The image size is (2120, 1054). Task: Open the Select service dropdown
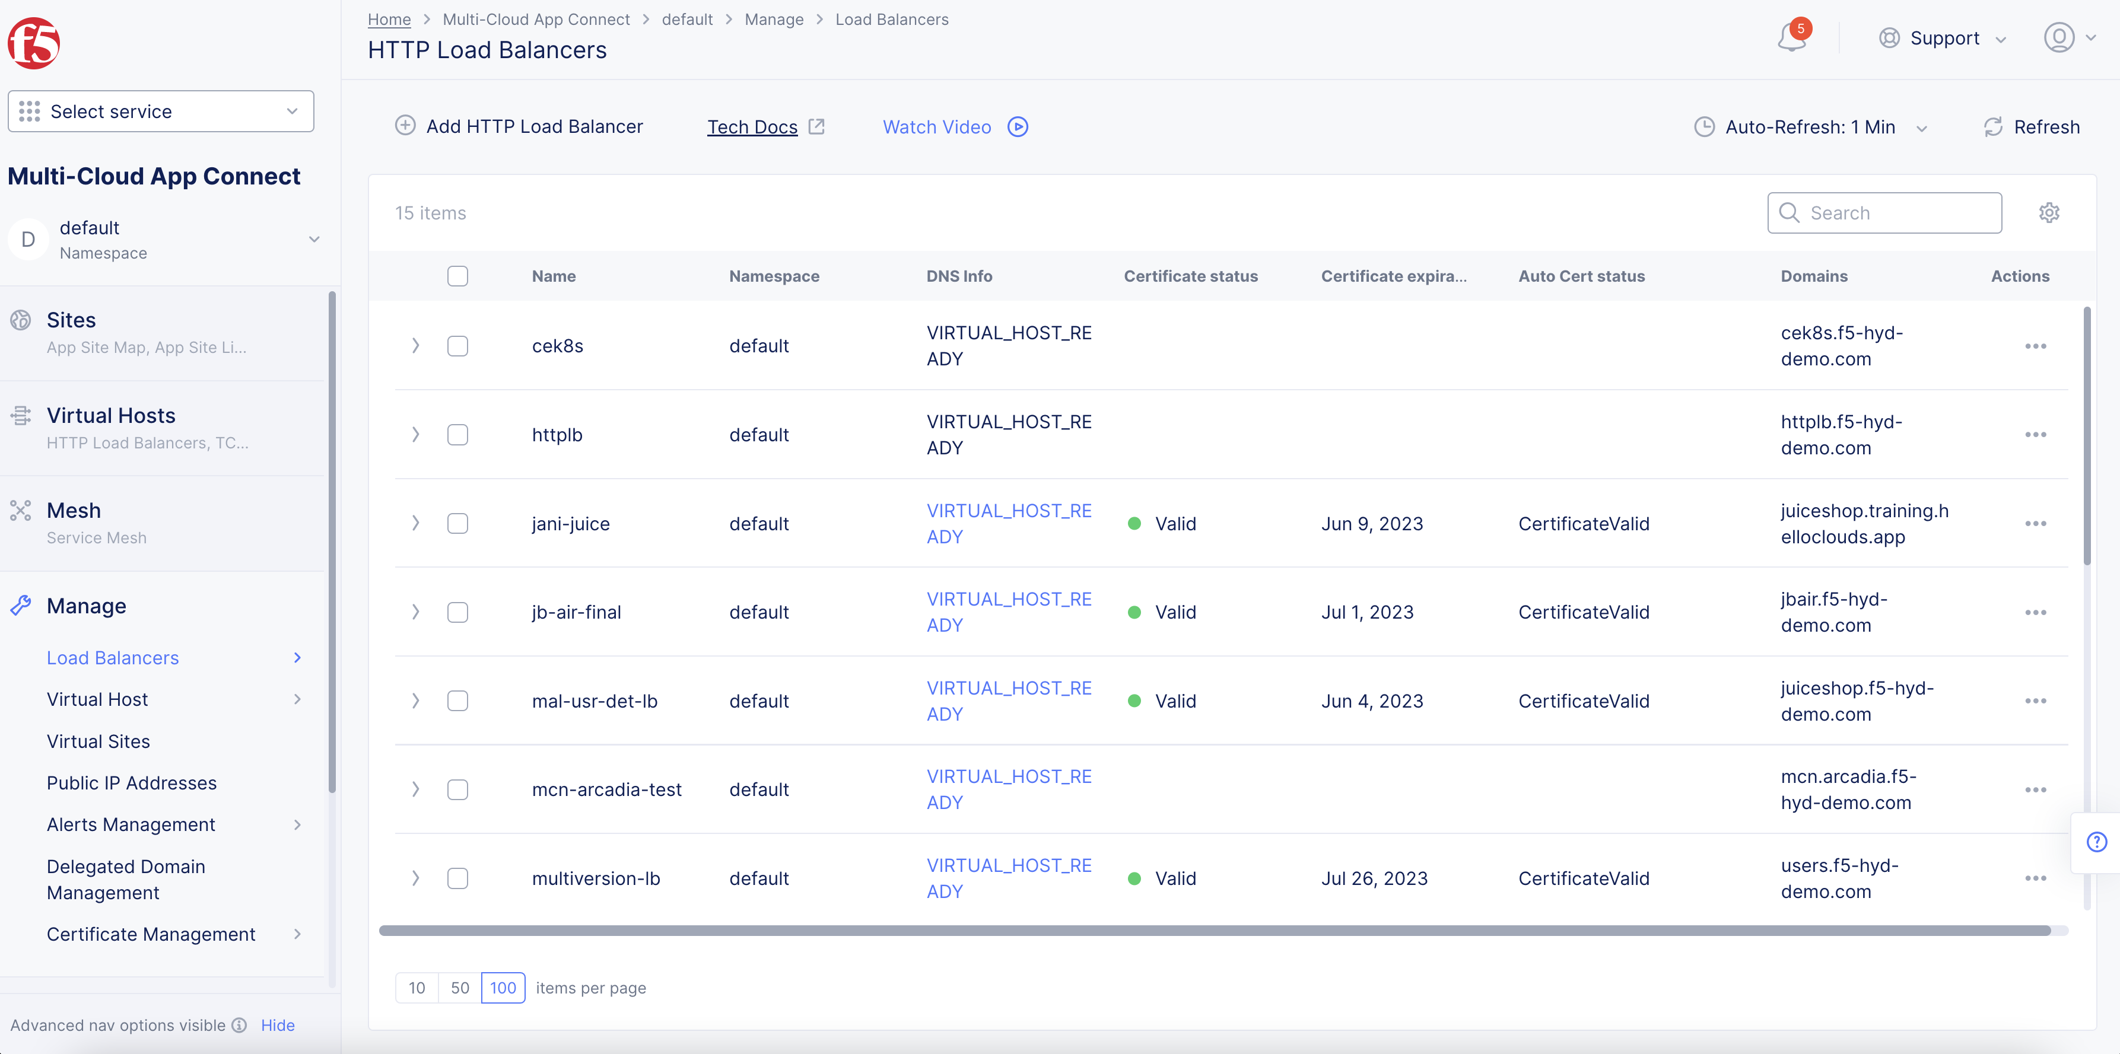tap(160, 112)
